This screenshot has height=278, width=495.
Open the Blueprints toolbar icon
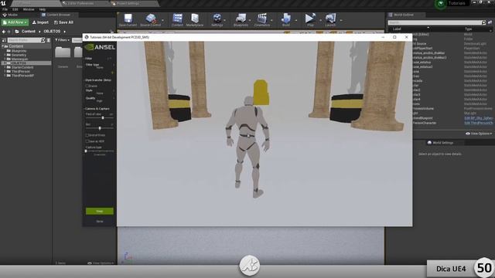241,19
